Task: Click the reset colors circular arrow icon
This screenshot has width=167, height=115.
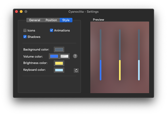Action: (76, 70)
